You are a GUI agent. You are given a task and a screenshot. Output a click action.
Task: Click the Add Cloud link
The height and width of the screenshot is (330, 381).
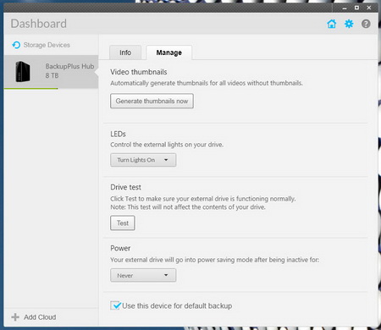40,317
